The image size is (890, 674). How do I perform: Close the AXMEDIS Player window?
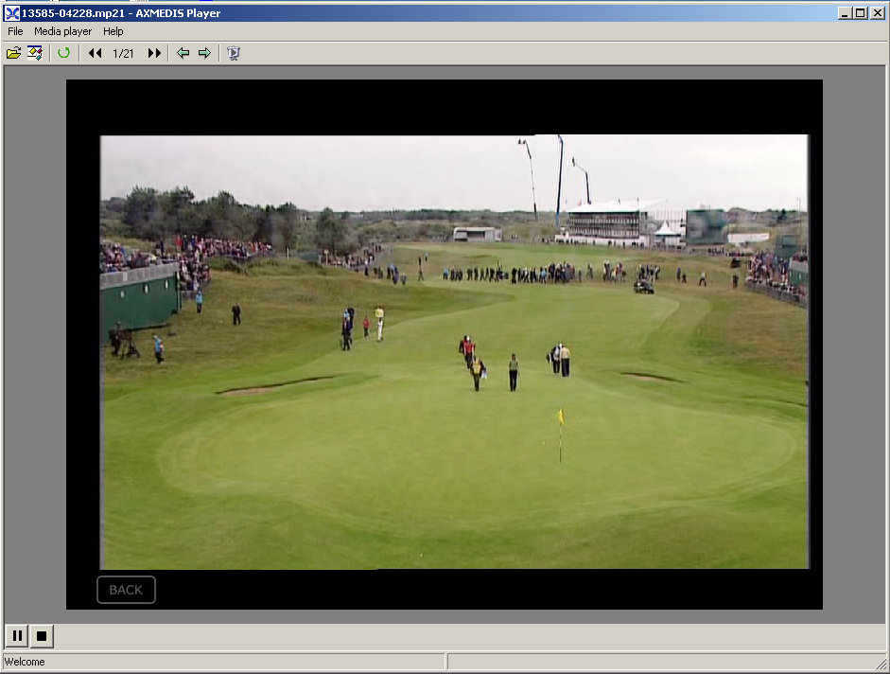pyautogui.click(x=878, y=13)
